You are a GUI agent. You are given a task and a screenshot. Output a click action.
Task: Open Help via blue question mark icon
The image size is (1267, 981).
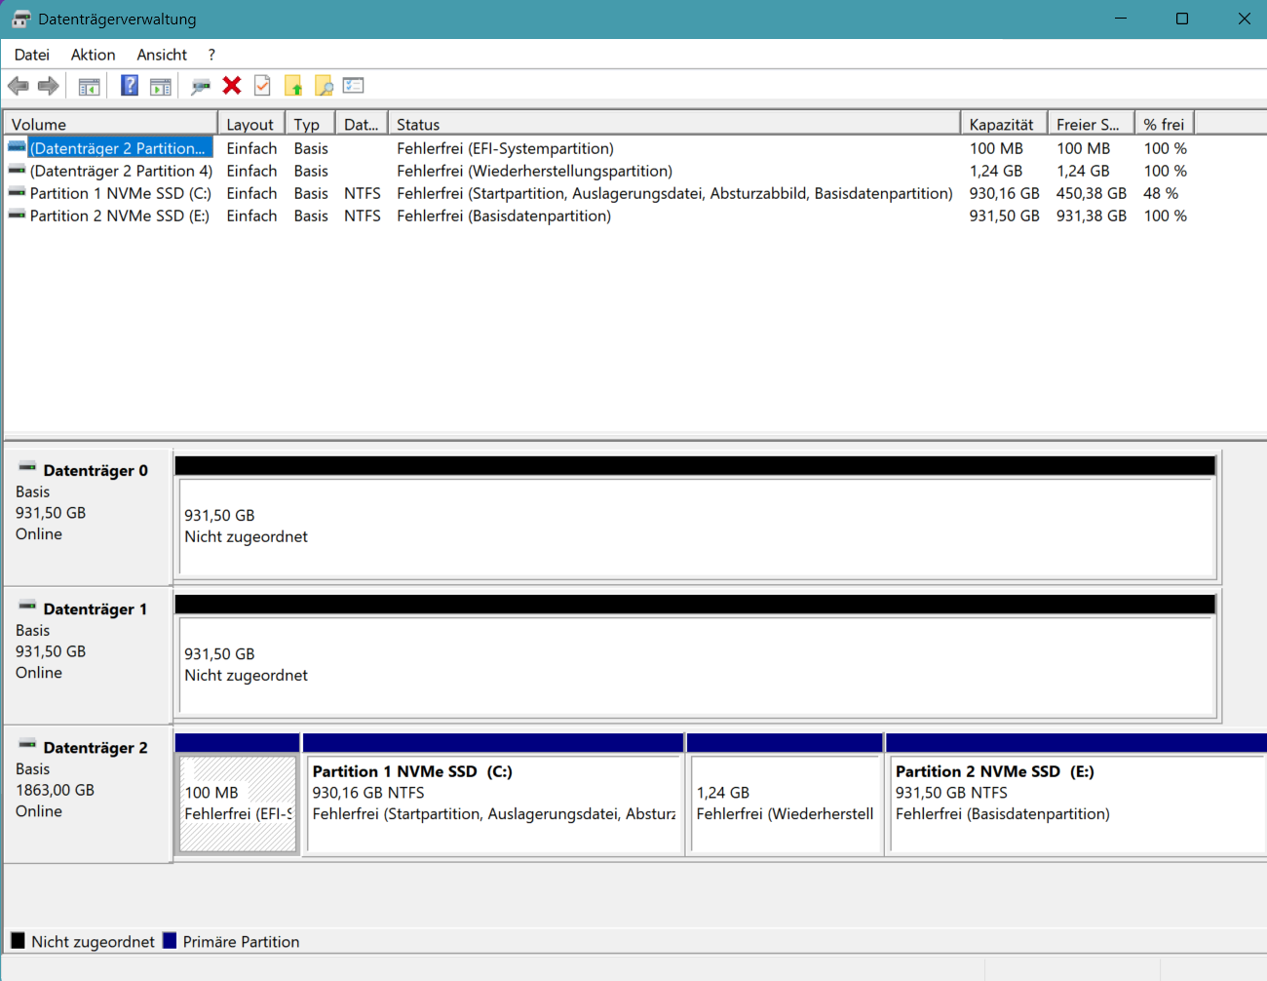pyautogui.click(x=130, y=86)
